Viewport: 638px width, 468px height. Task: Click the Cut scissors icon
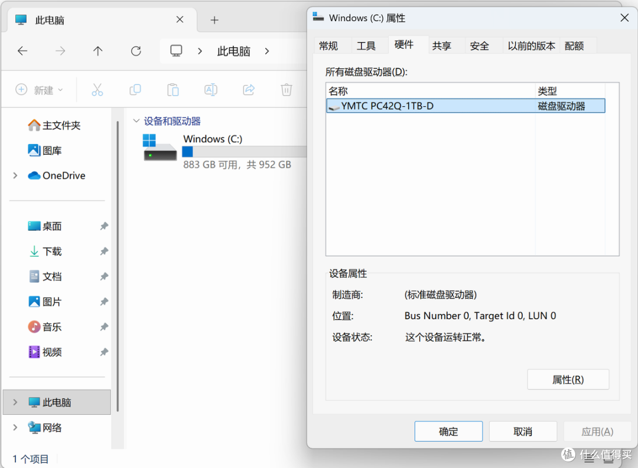tap(97, 90)
